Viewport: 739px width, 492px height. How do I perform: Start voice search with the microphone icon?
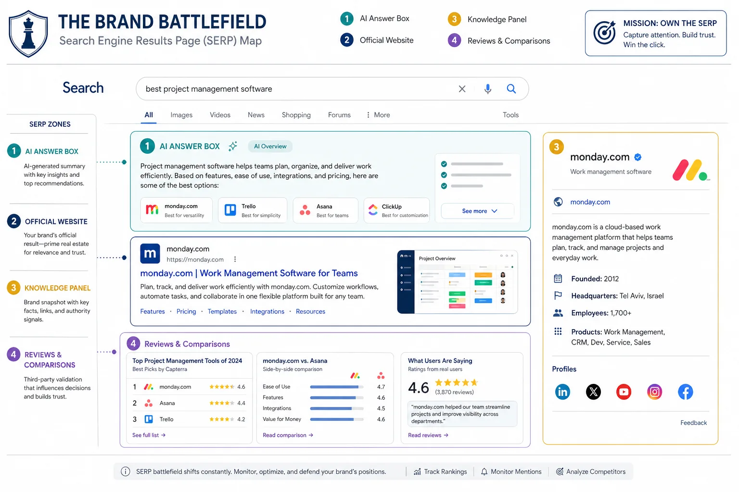[488, 89]
